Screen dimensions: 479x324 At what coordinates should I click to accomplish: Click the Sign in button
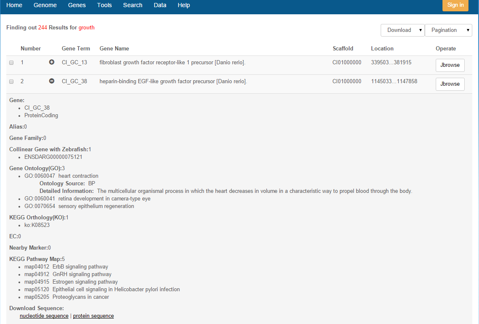click(x=455, y=5)
